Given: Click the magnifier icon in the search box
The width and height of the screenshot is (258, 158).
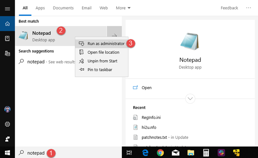Looking at the screenshot, I should tap(21, 153).
